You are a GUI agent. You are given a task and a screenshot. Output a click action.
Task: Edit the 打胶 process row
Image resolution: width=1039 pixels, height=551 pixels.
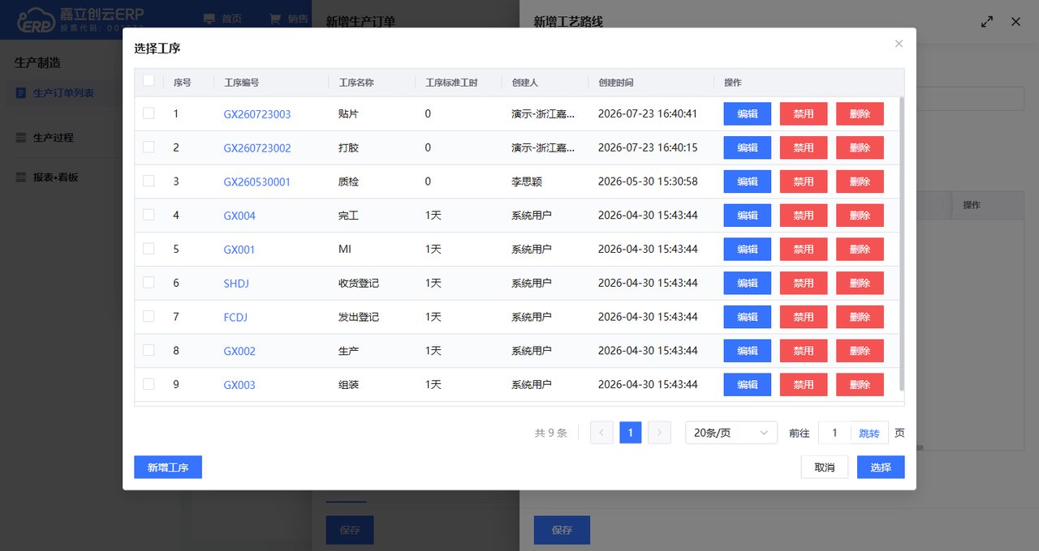click(x=748, y=148)
